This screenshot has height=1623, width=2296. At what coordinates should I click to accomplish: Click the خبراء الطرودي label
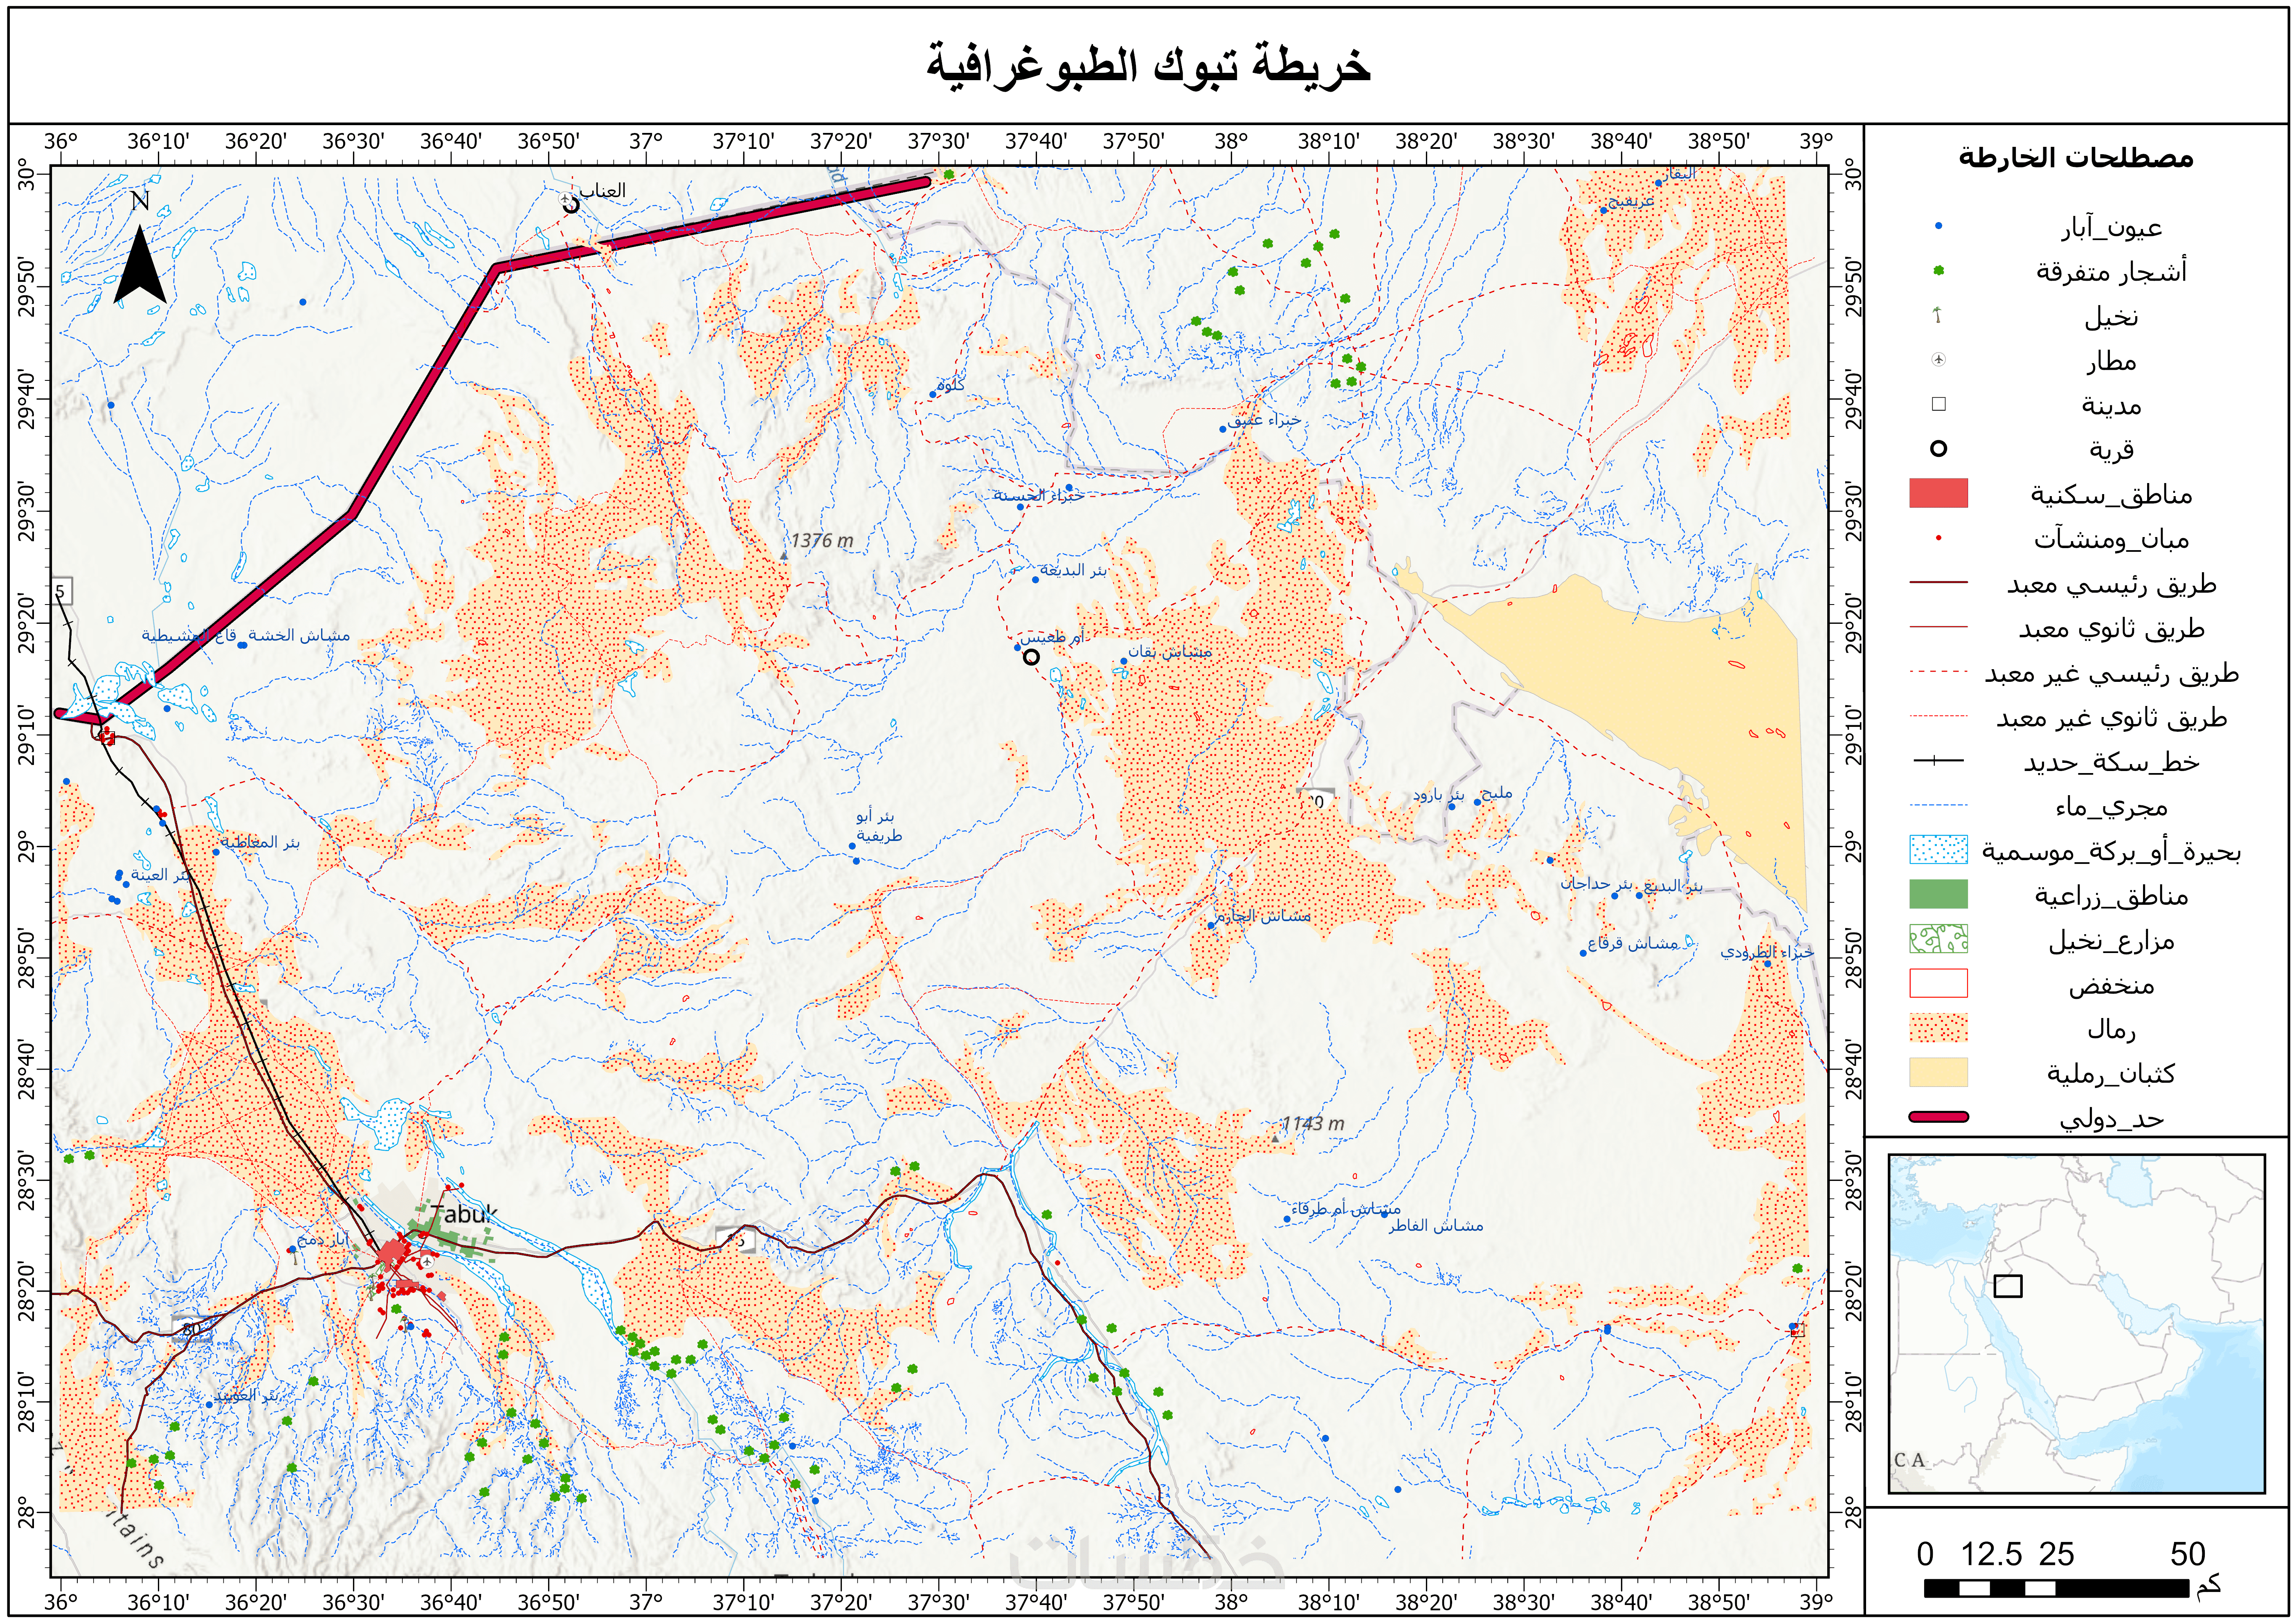pos(1767,952)
